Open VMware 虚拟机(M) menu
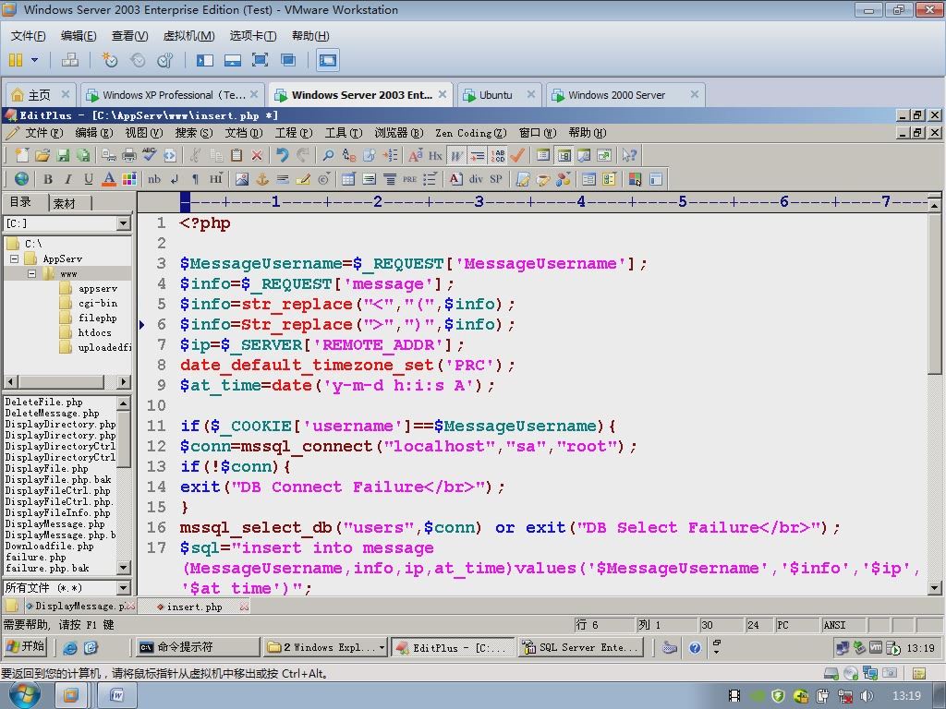946x709 pixels. pyautogui.click(x=188, y=36)
